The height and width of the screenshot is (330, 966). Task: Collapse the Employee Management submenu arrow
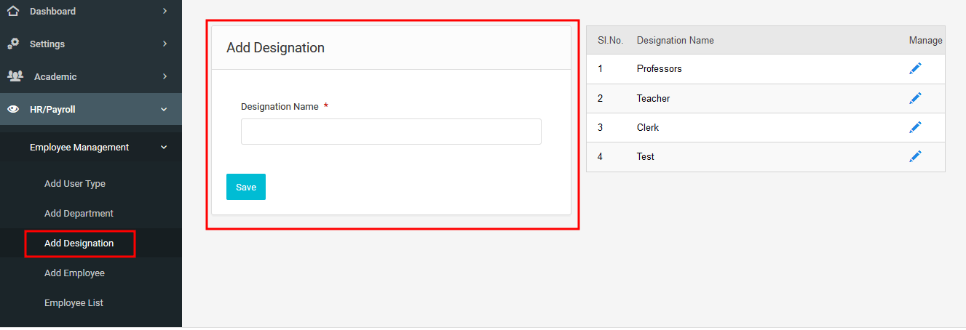coord(164,147)
